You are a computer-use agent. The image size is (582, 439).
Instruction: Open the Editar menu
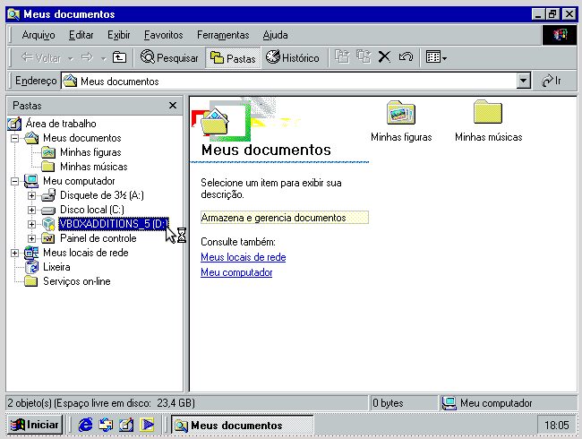pyautogui.click(x=81, y=35)
